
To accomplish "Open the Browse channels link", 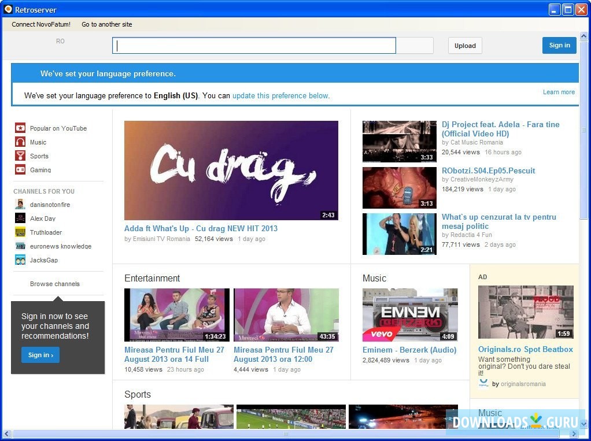I will coord(55,284).
